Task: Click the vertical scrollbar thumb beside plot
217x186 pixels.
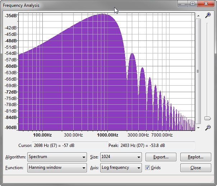Action: point(198,71)
